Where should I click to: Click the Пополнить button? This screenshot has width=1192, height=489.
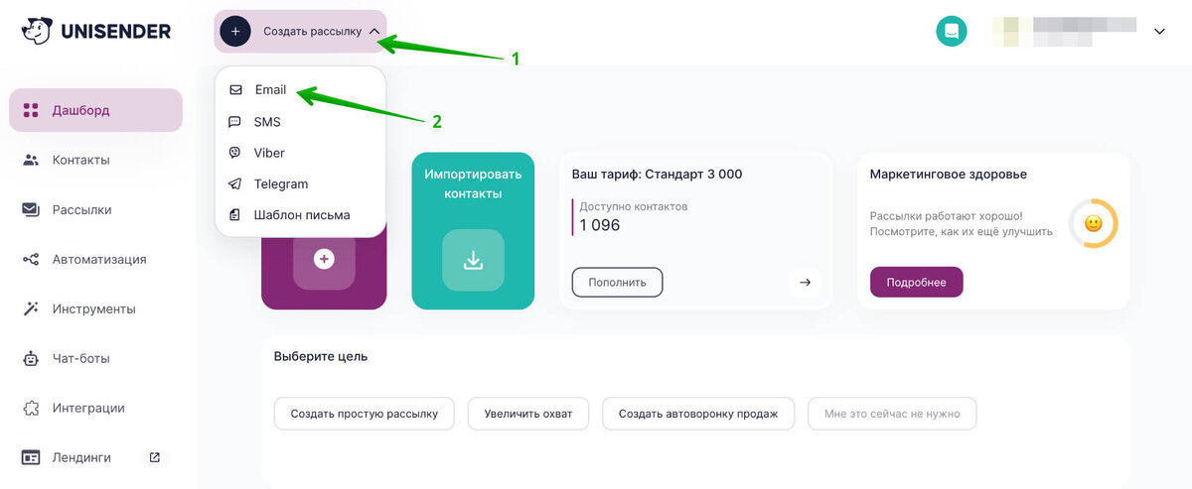(x=617, y=282)
